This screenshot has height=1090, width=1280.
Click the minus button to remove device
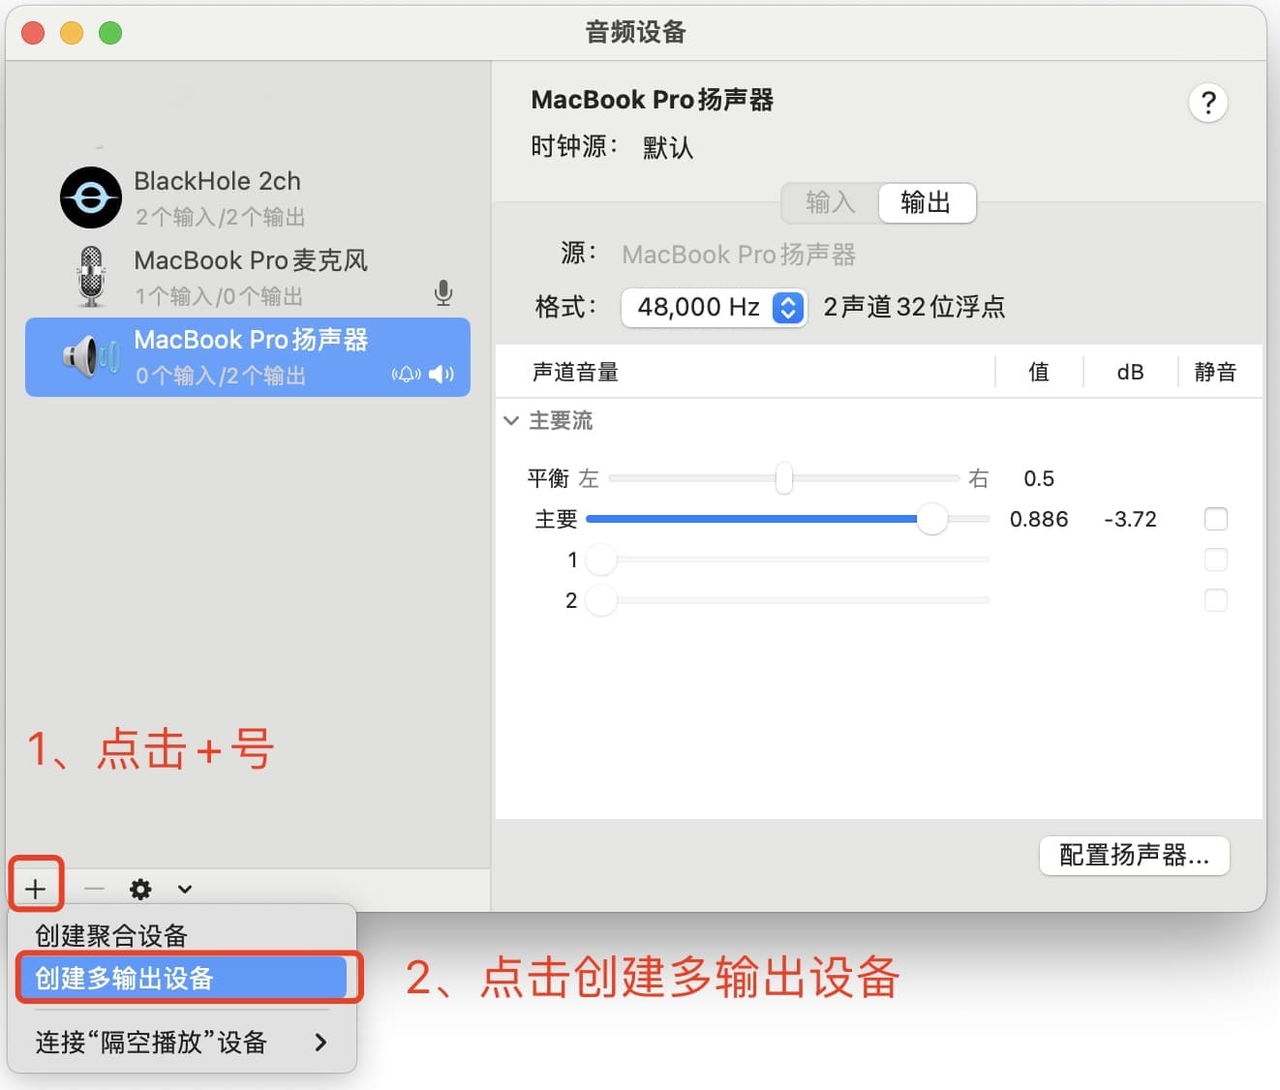94,889
